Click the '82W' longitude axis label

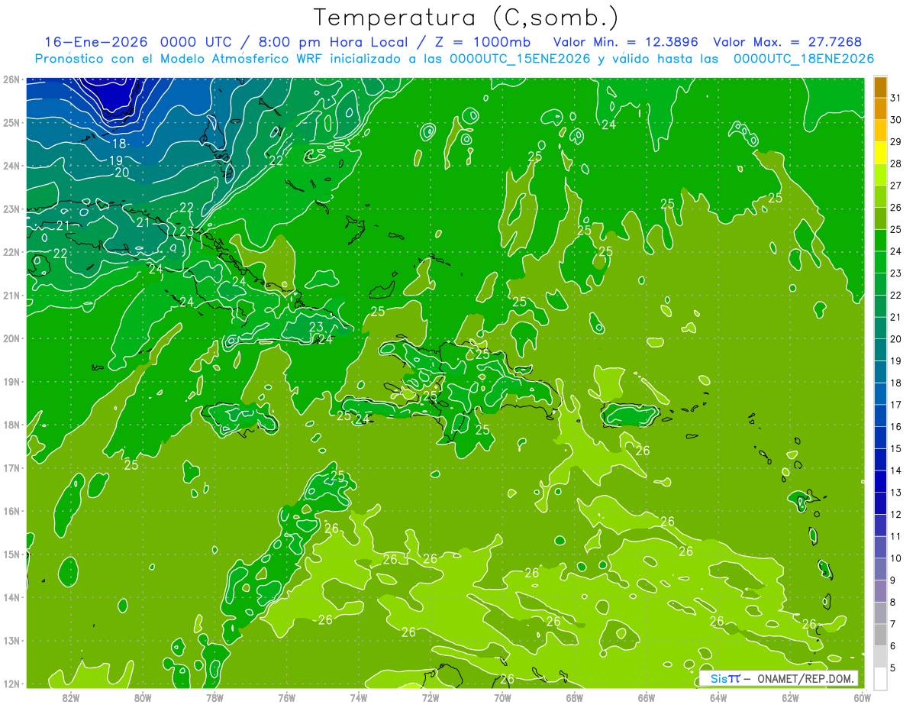tap(71, 697)
